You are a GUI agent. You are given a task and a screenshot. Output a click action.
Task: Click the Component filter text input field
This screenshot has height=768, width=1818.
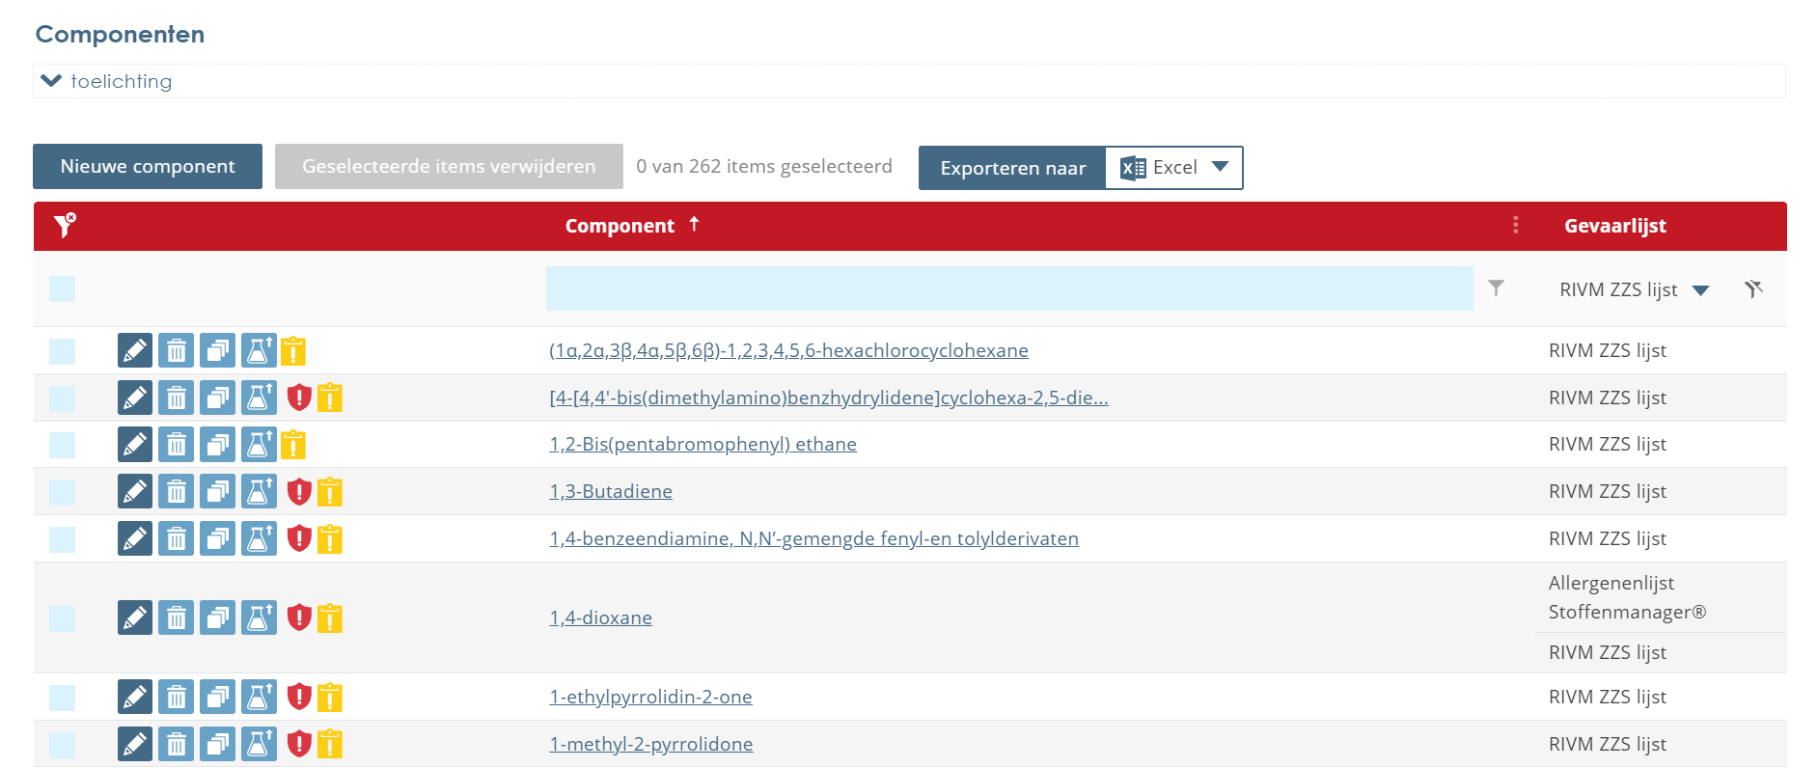tap(1008, 288)
